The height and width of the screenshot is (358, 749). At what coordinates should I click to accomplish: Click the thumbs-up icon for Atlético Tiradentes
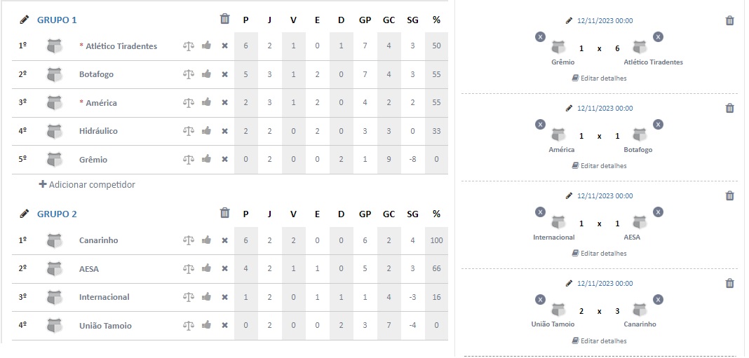[206, 46]
